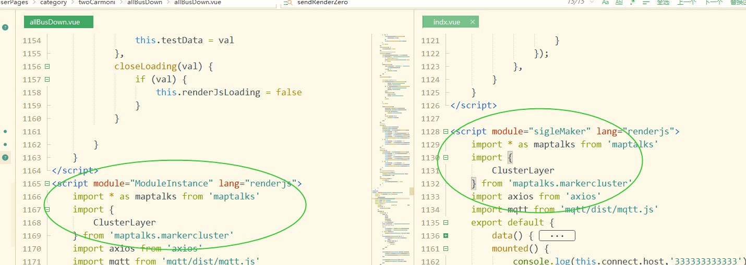Collapse export default fold at line 1135

[446, 223]
